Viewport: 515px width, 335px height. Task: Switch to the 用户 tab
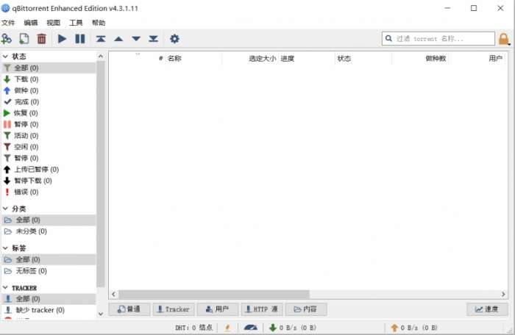(218, 309)
